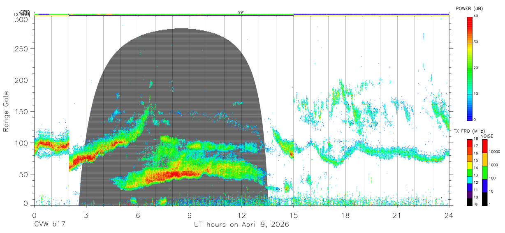Select the 21 UT hour tick label

pyautogui.click(x=397, y=215)
